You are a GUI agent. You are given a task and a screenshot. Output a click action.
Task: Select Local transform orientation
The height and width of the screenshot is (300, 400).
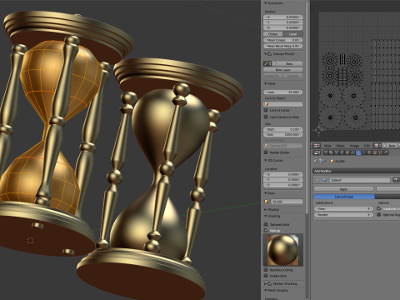292,34
